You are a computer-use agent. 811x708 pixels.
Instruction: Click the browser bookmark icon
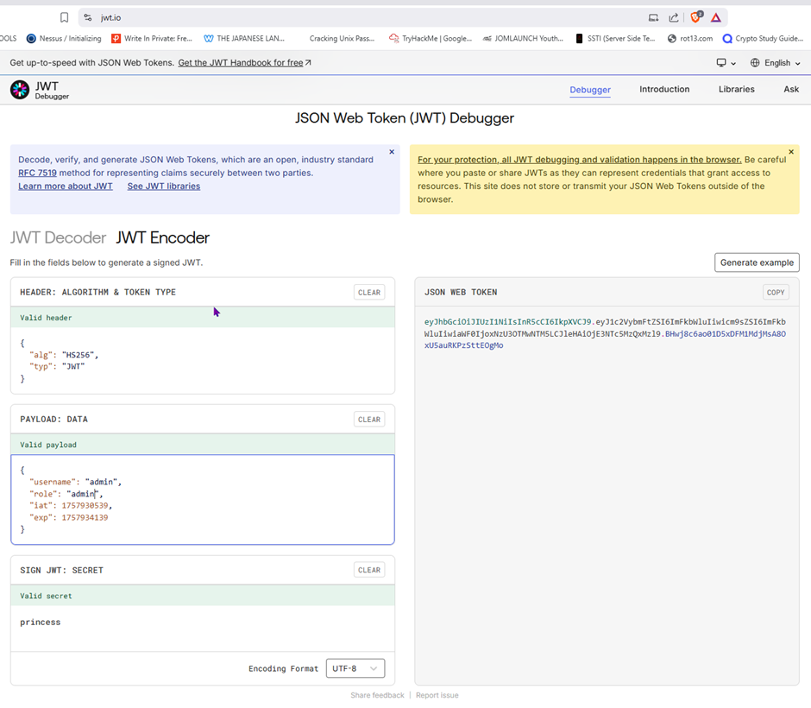[64, 17]
